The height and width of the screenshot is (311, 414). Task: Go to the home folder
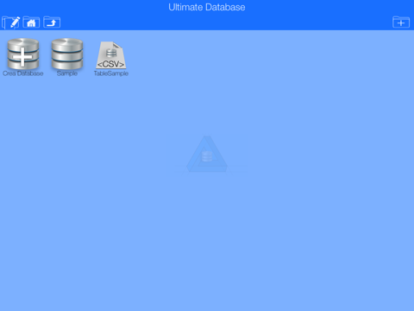pos(31,22)
